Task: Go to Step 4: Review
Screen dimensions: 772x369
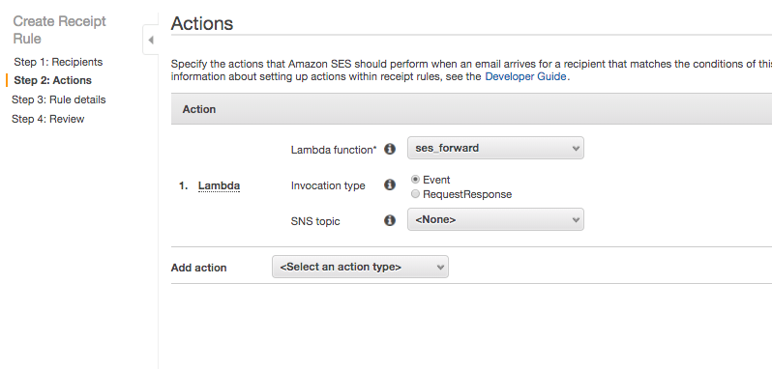Action: (47, 119)
